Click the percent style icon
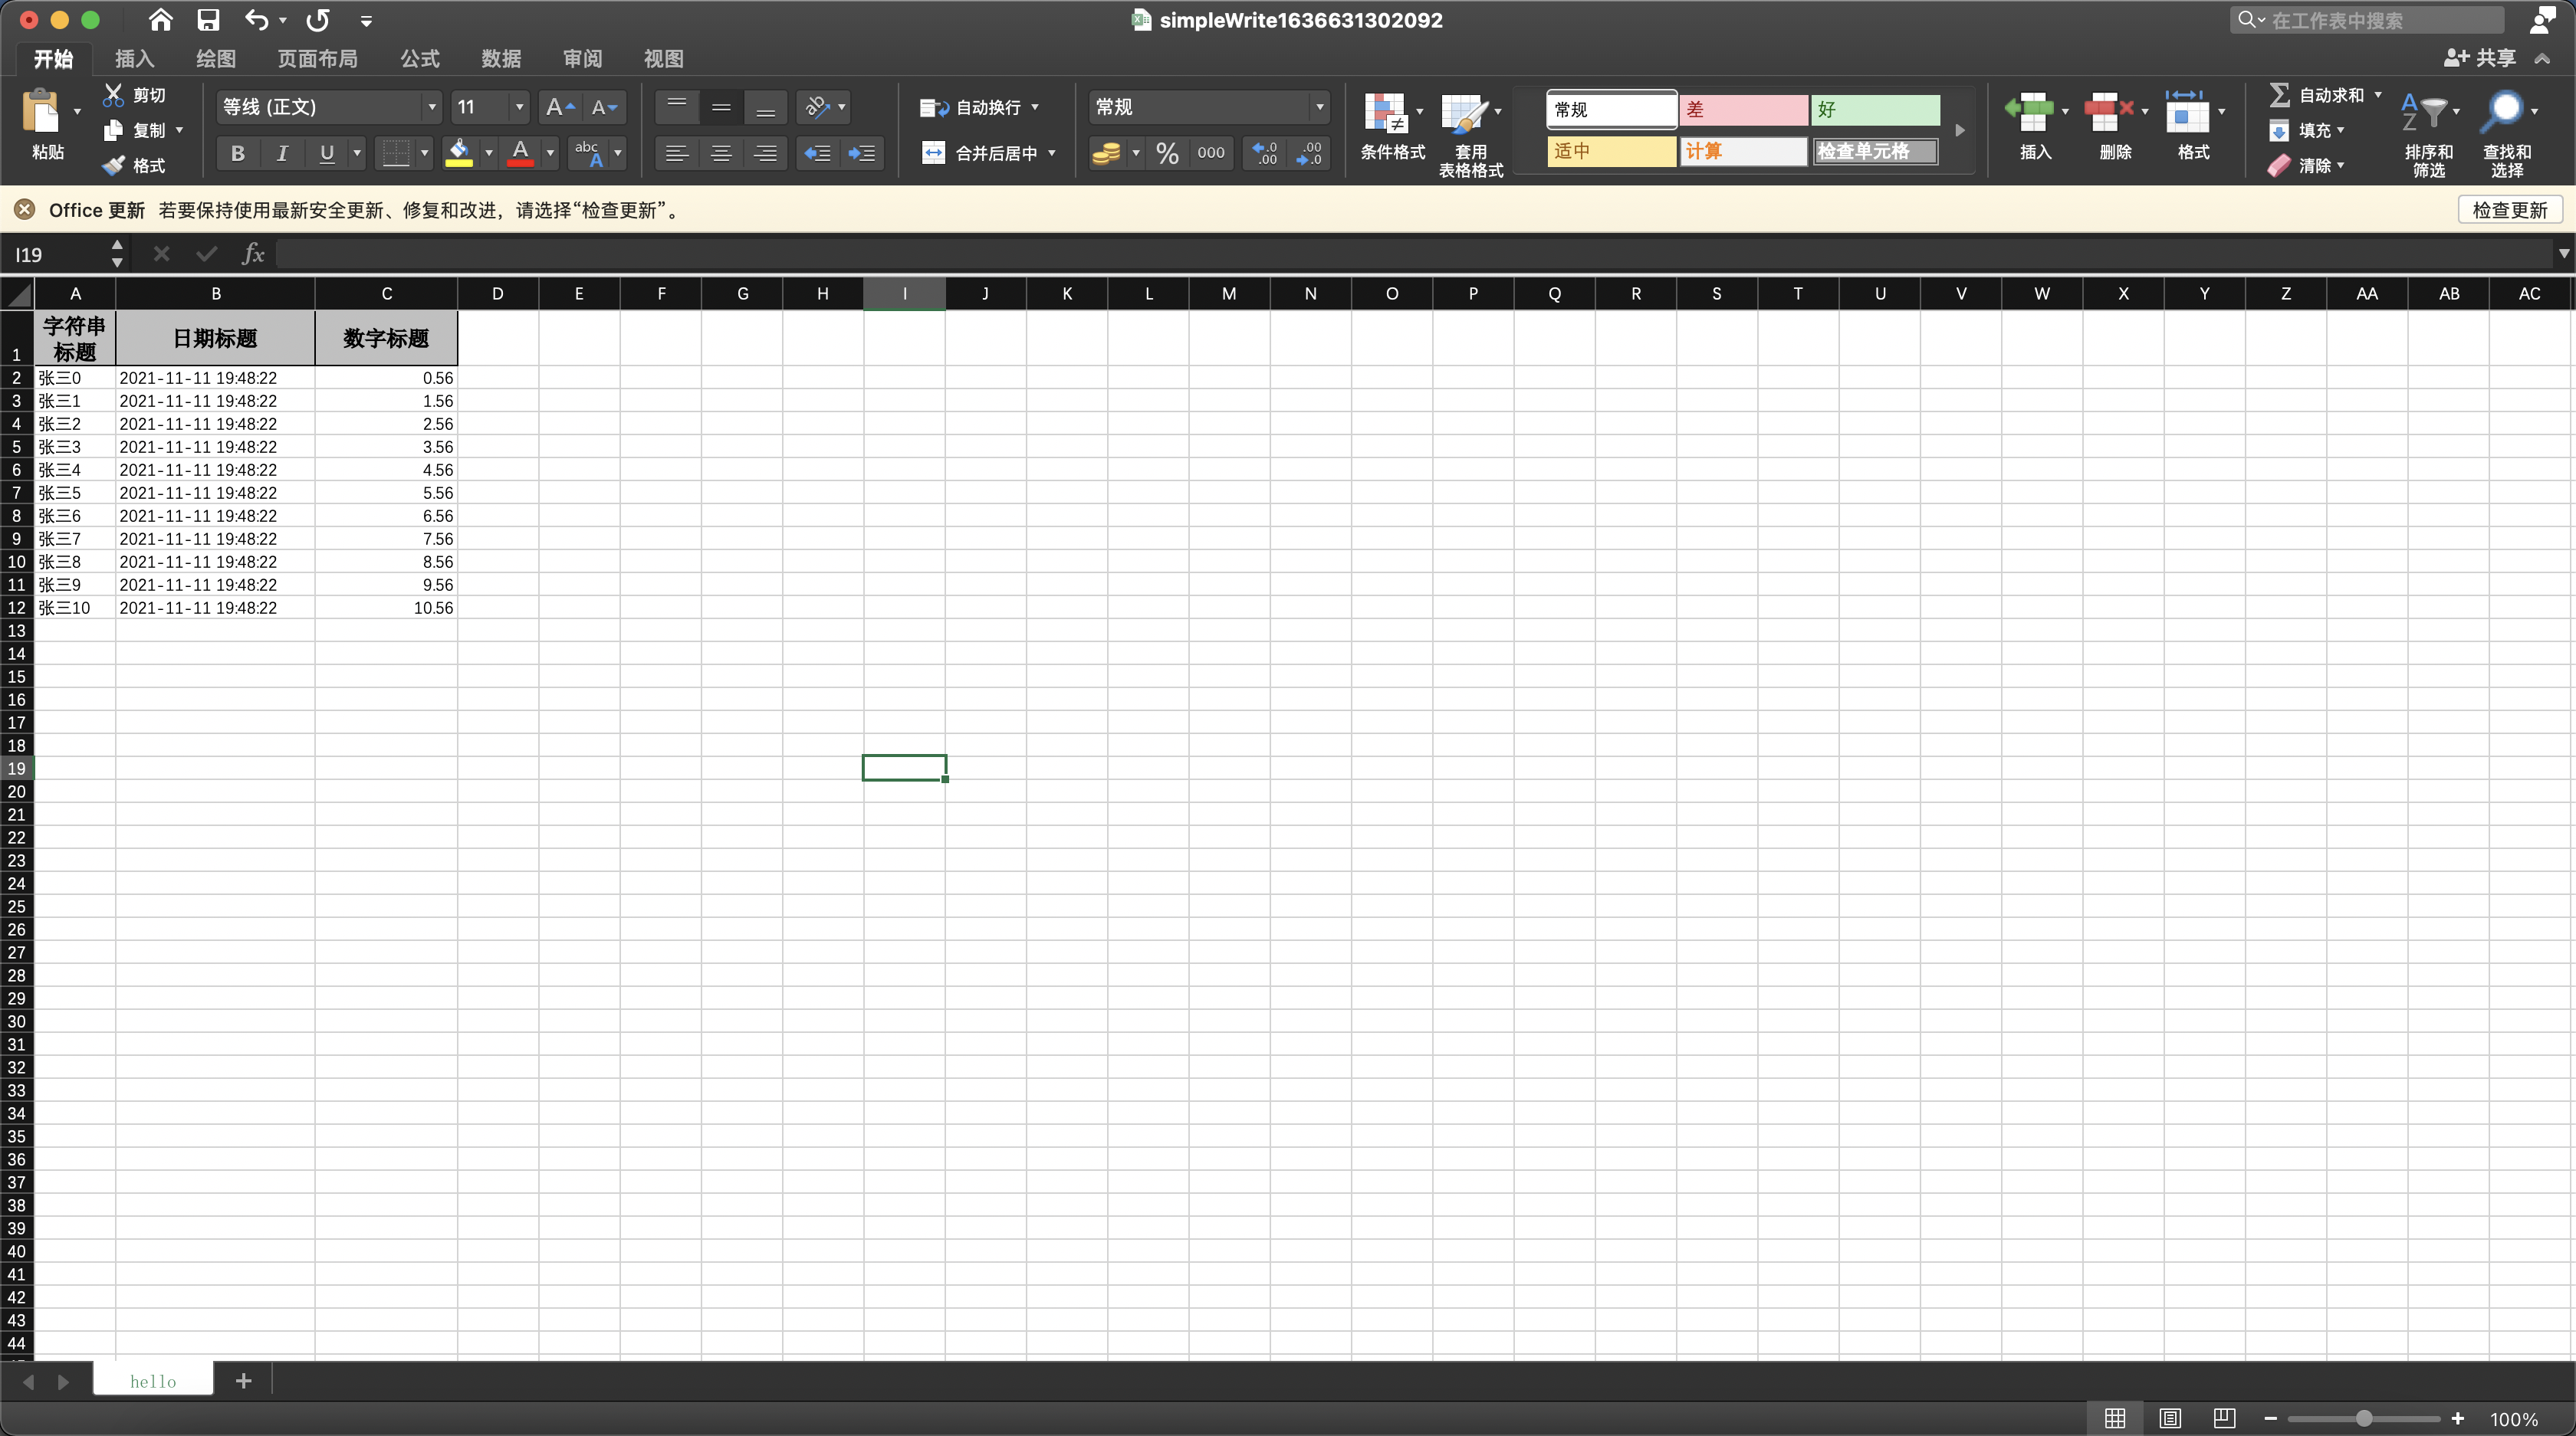The height and width of the screenshot is (1436, 2576). (x=1167, y=153)
